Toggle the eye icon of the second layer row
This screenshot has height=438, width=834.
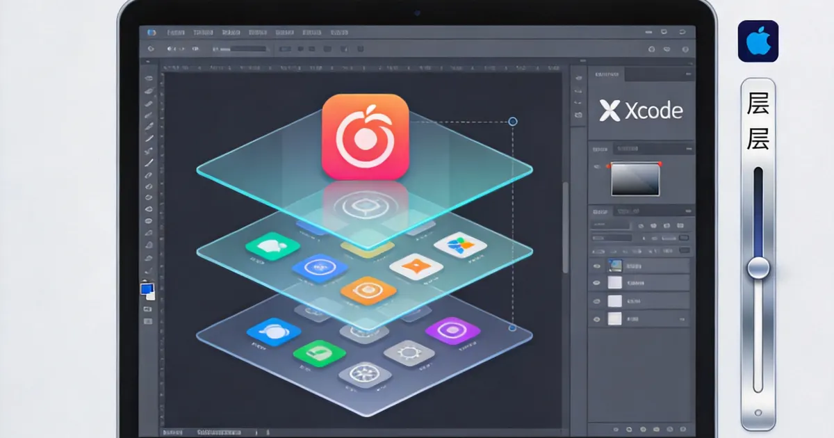point(596,283)
